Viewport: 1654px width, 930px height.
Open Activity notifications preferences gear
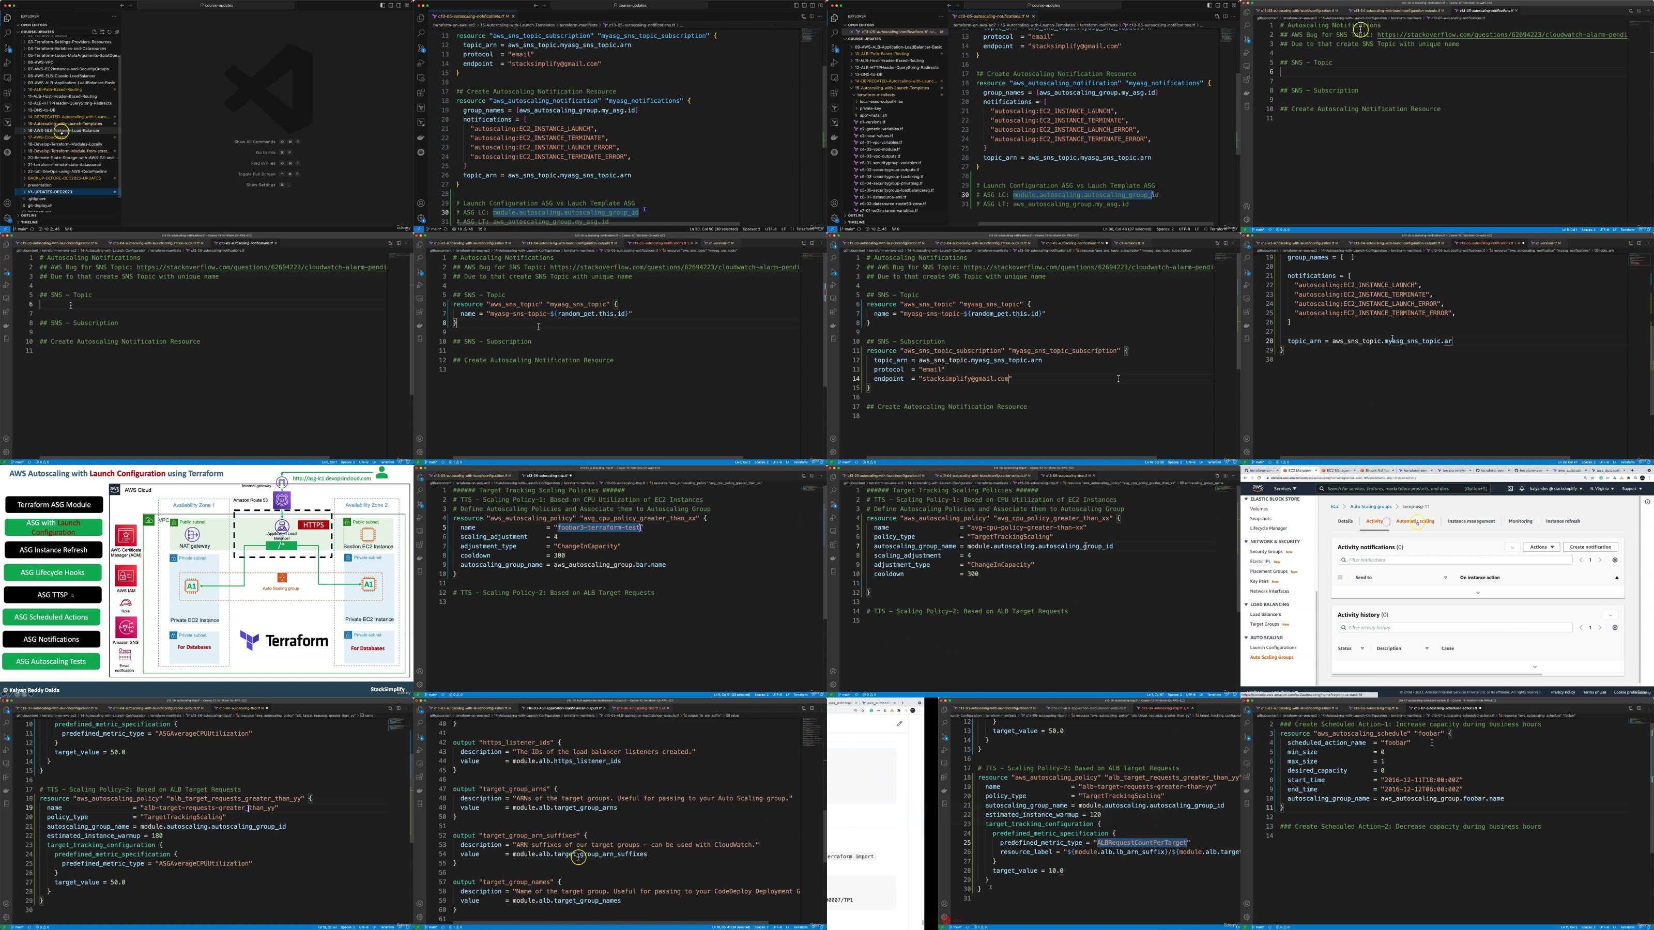tap(1615, 560)
